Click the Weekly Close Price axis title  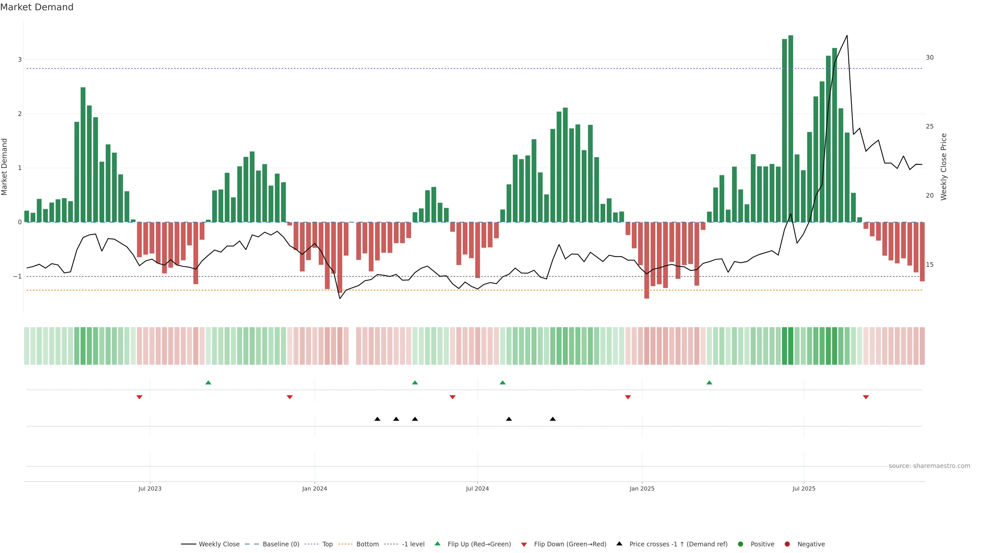pyautogui.click(x=944, y=167)
